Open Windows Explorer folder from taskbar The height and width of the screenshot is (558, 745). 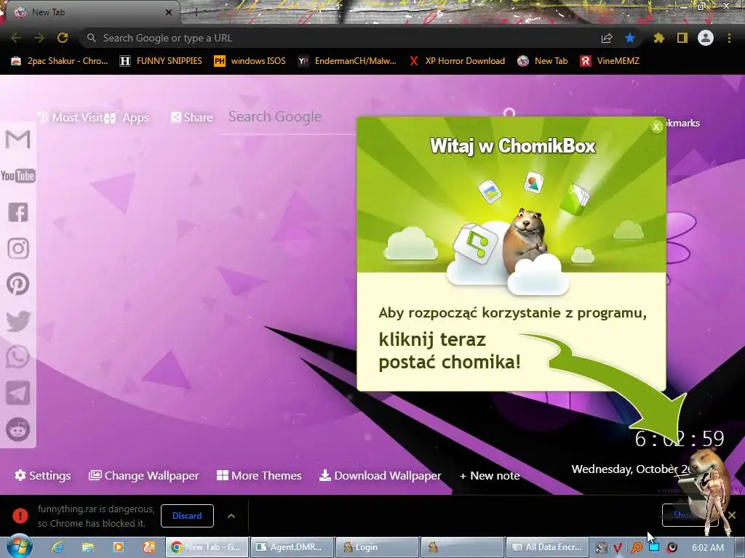(88, 547)
